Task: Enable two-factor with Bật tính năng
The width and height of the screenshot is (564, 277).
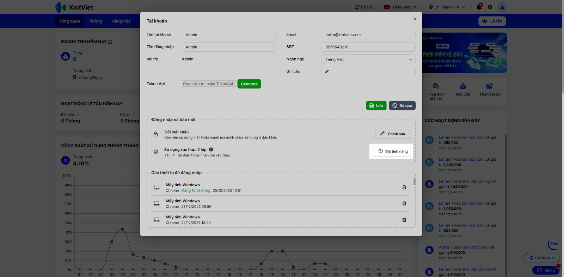Action: (x=391, y=152)
